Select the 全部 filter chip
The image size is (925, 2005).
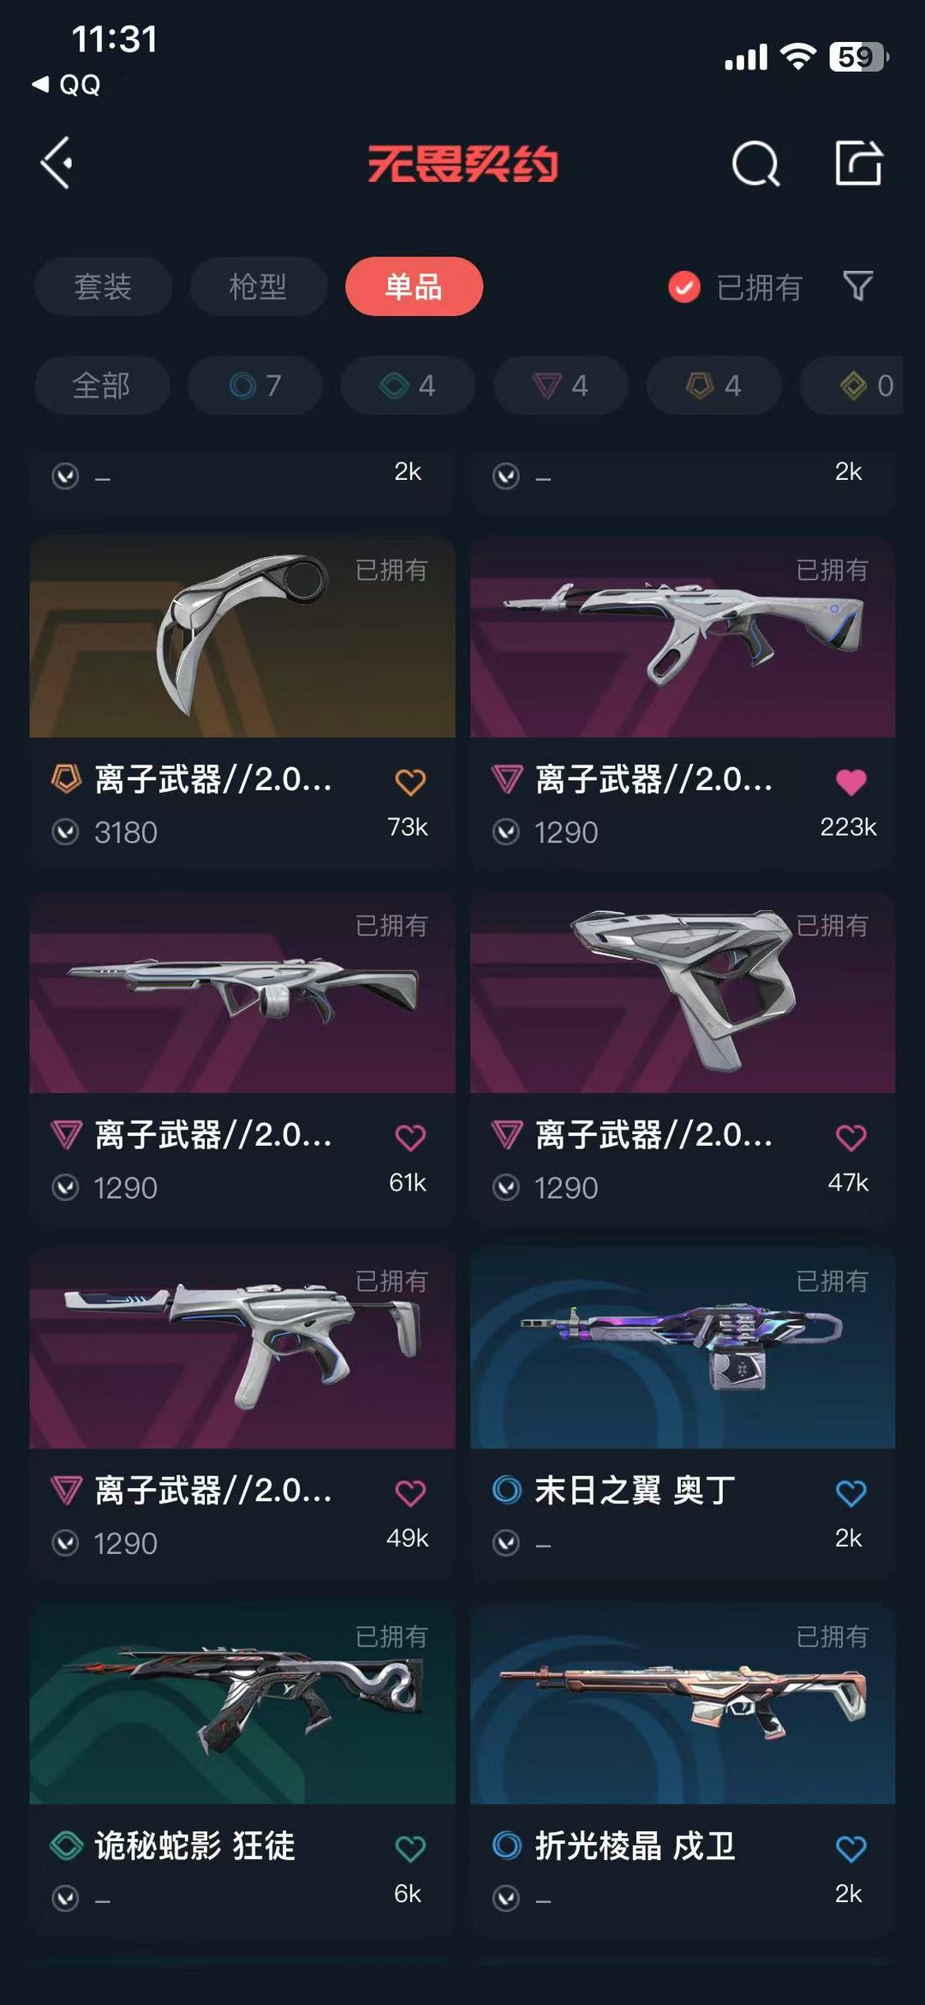coord(102,386)
